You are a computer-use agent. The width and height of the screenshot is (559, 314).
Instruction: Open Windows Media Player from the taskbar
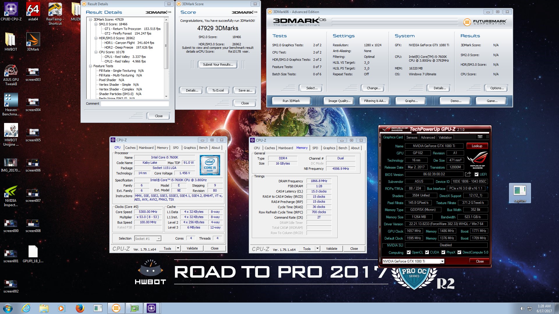[62, 308]
